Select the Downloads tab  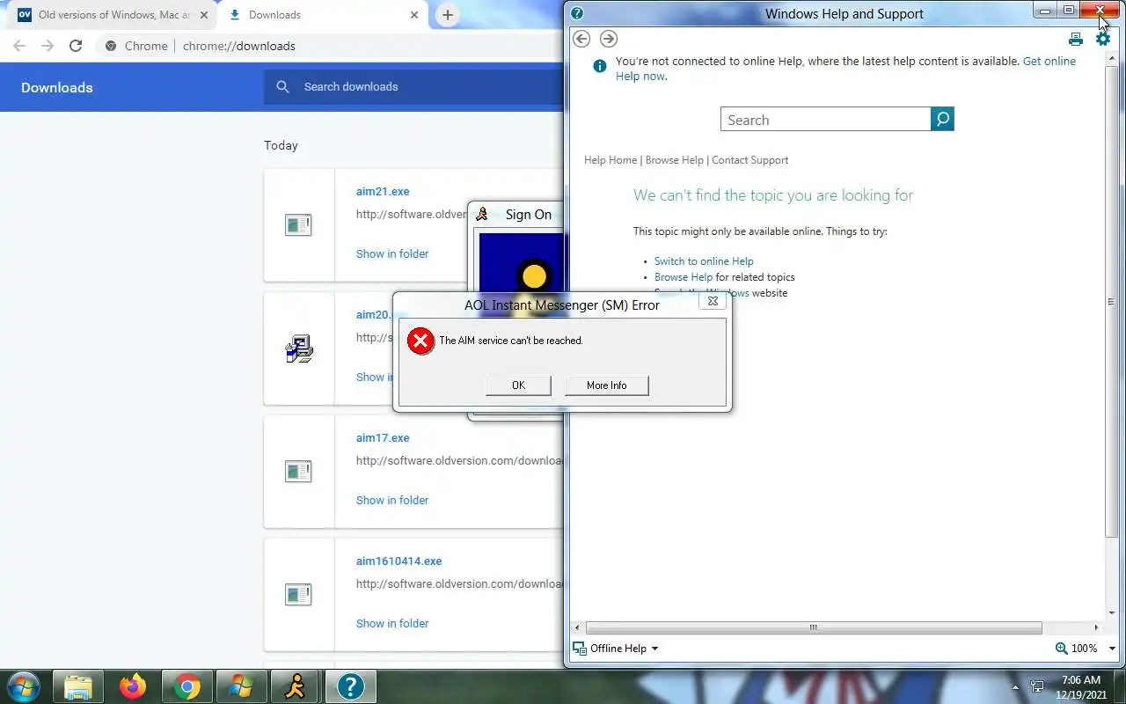tap(324, 15)
